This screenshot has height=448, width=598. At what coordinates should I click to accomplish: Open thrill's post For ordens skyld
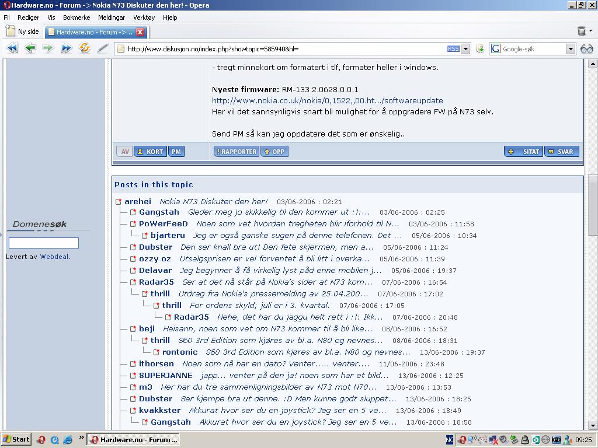[259, 306]
